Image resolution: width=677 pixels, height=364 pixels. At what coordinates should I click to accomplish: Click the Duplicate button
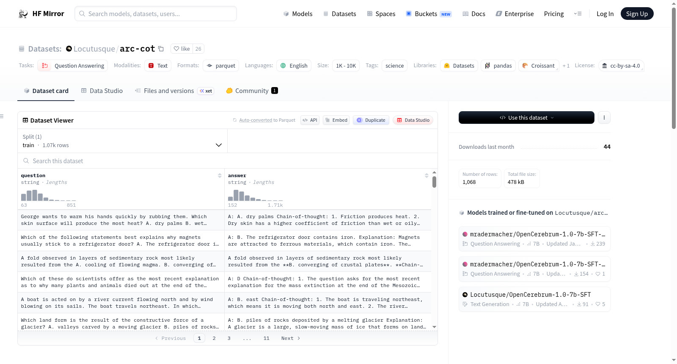[x=371, y=120]
